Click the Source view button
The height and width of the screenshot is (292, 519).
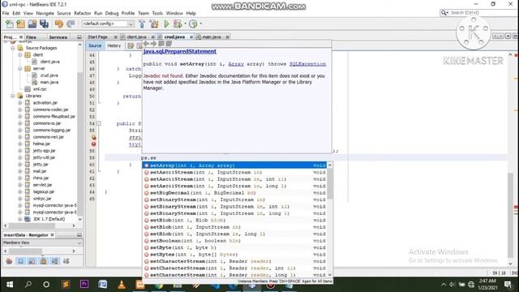pyautogui.click(x=95, y=45)
